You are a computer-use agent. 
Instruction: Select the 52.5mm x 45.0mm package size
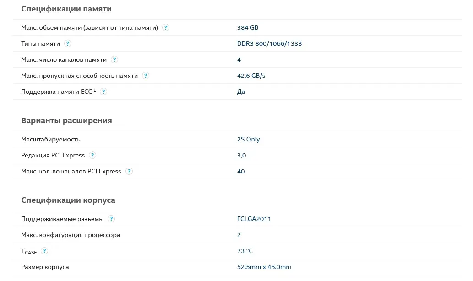tap(264, 267)
